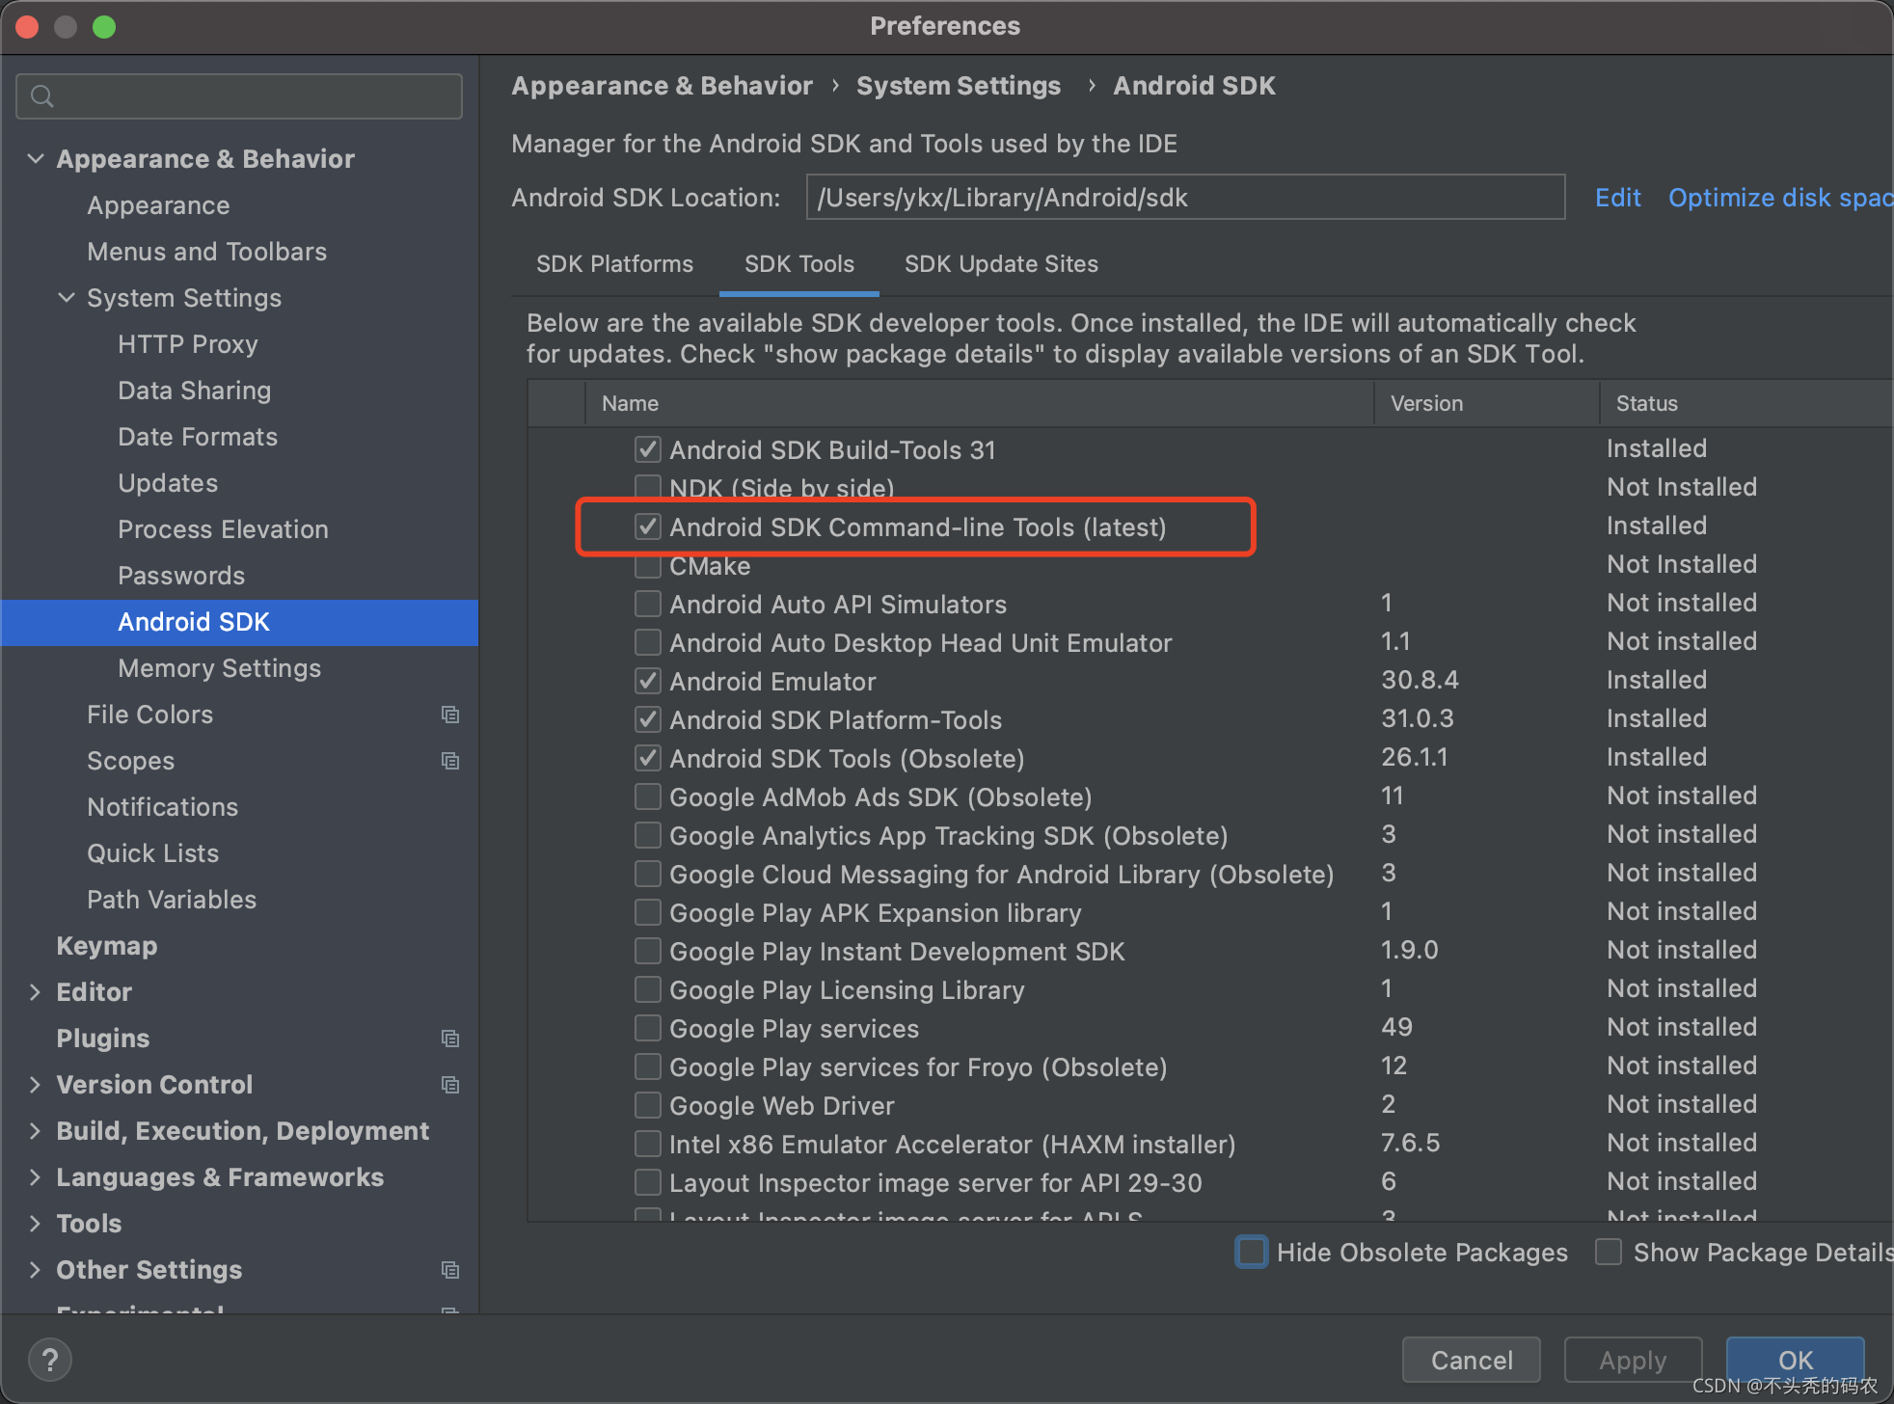
Task: Expand the Editor settings group
Action: tap(36, 991)
